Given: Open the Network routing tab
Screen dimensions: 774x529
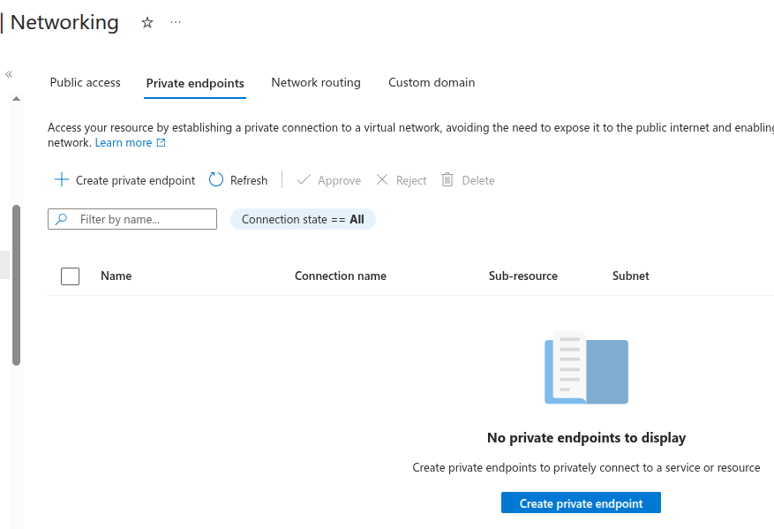Looking at the screenshot, I should 315,82.
